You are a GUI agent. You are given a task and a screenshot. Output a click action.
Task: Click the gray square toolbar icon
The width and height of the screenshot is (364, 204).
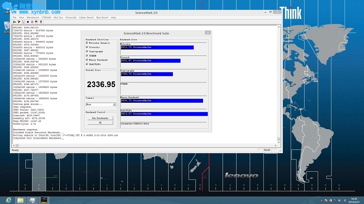coord(32,22)
